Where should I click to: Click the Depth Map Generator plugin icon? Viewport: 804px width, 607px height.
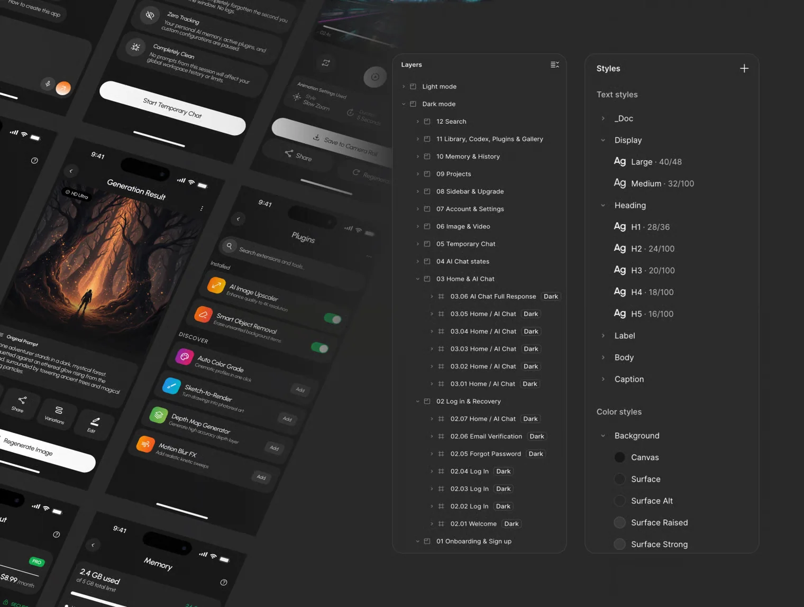[158, 415]
